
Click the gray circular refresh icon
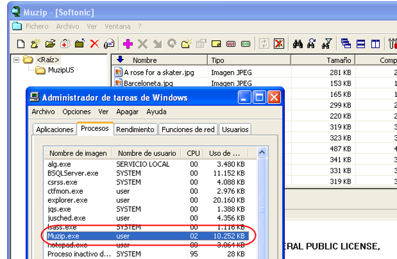[x=172, y=44]
